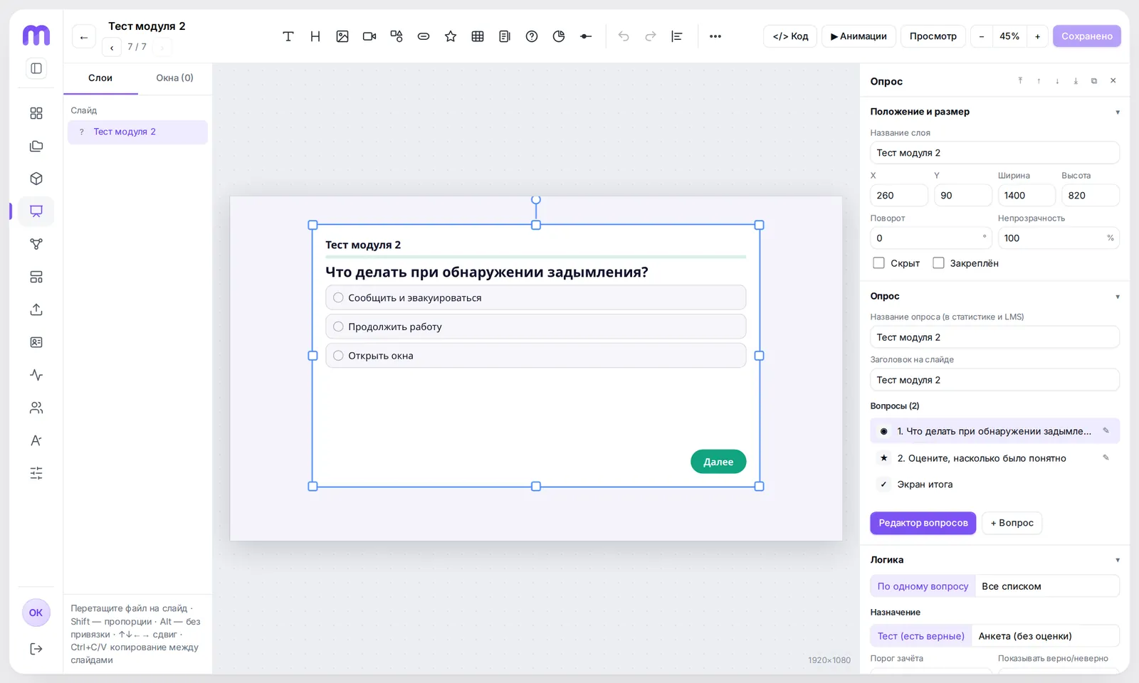Enable the Скрыт checkbox
The image size is (1139, 683).
pos(878,263)
